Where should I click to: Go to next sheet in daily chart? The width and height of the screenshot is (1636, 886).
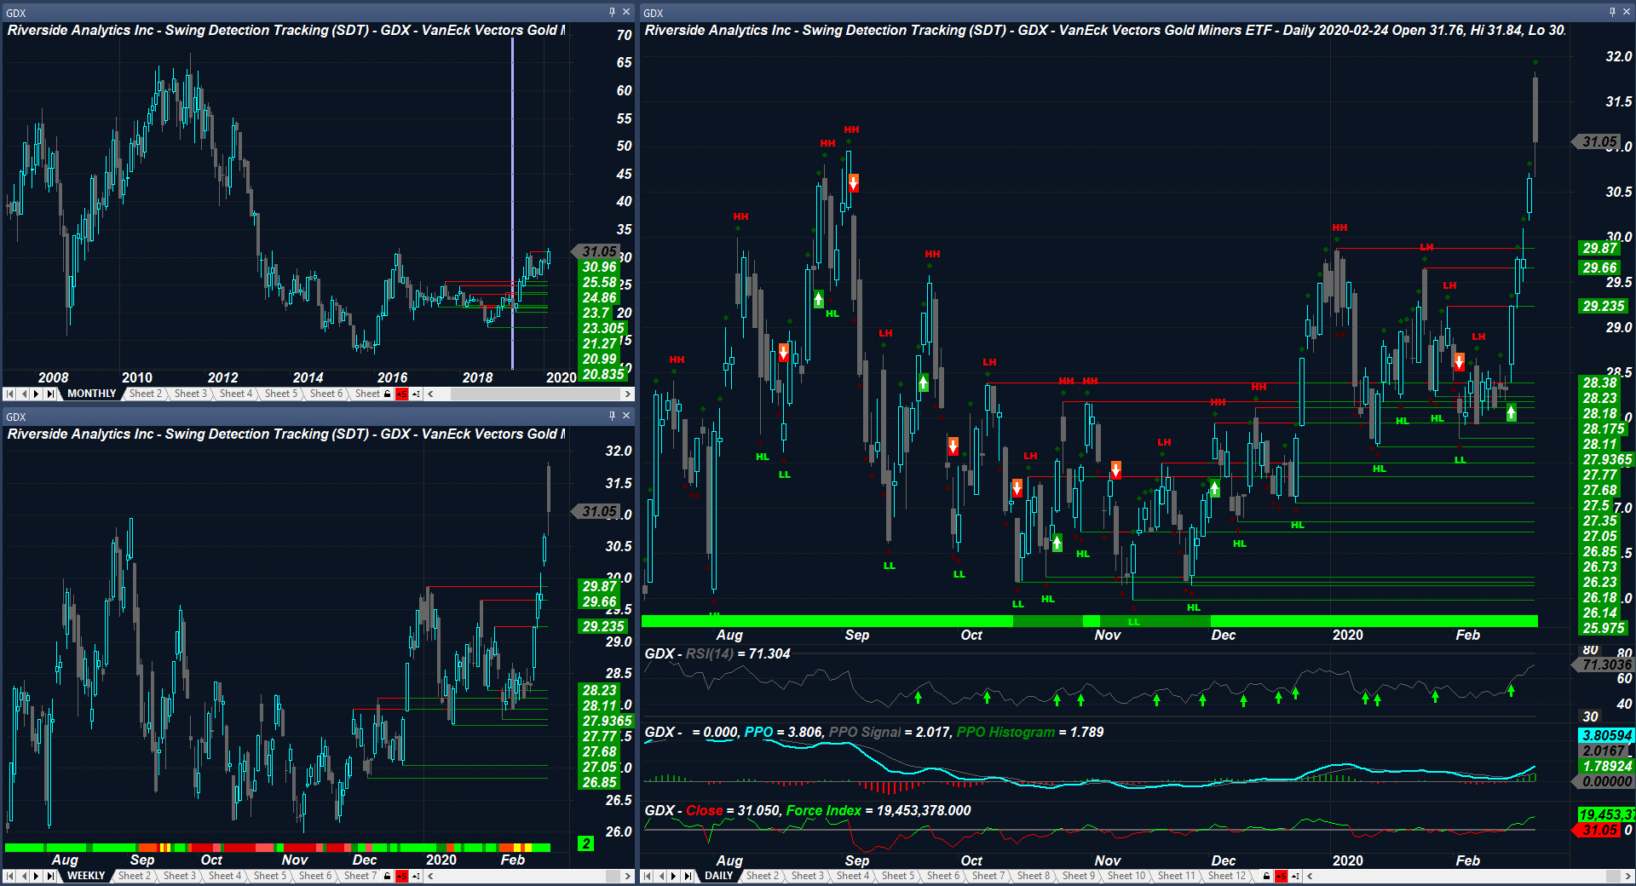click(x=674, y=876)
